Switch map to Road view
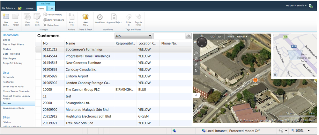319x135 pixels. coord(231,37)
